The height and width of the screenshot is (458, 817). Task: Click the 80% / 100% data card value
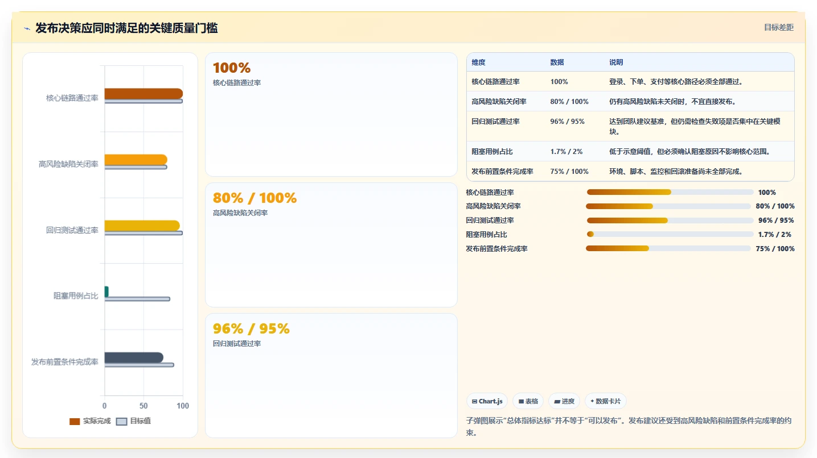pyautogui.click(x=254, y=198)
